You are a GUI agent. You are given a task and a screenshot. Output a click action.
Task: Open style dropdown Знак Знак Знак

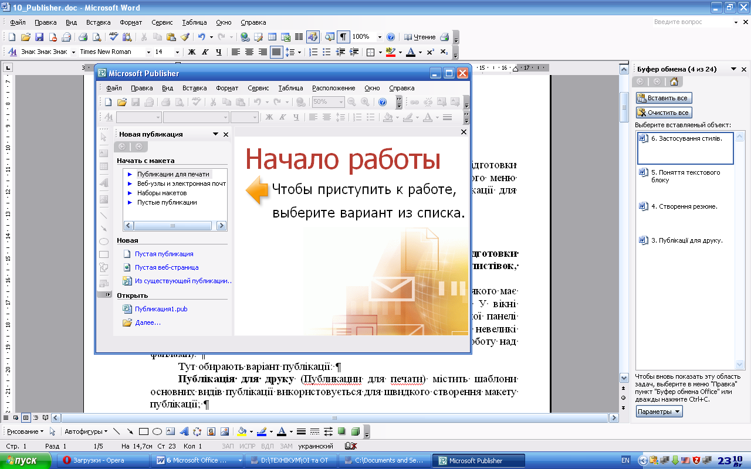click(x=73, y=52)
